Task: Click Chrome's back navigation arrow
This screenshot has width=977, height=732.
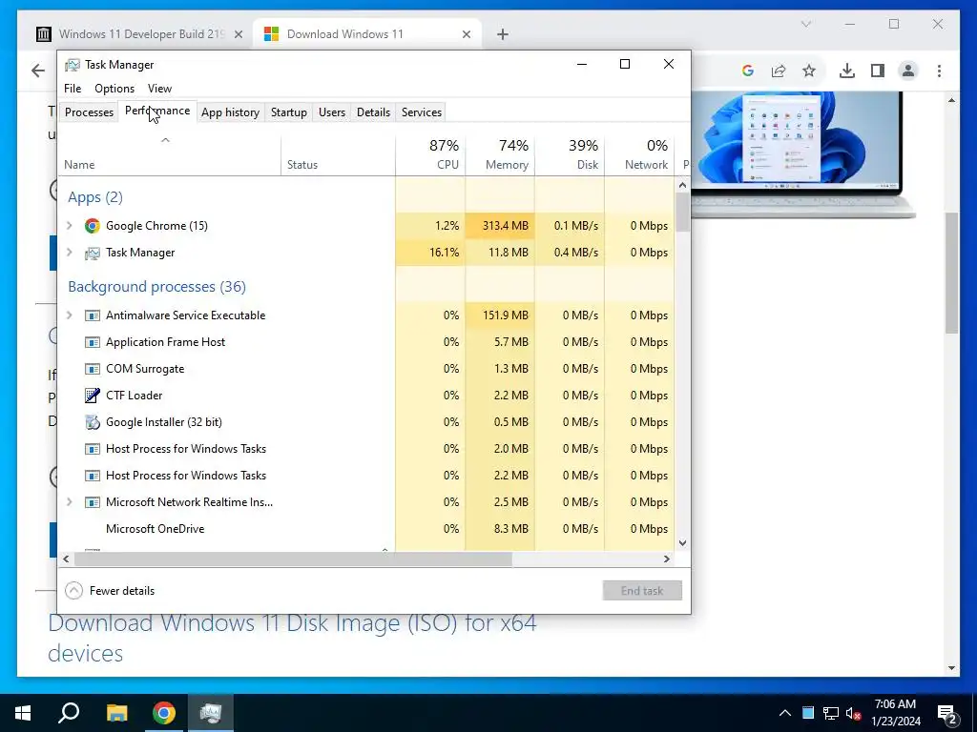Action: click(38, 71)
